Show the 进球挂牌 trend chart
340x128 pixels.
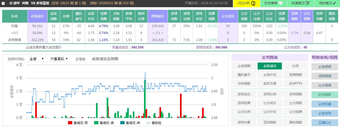244,103
